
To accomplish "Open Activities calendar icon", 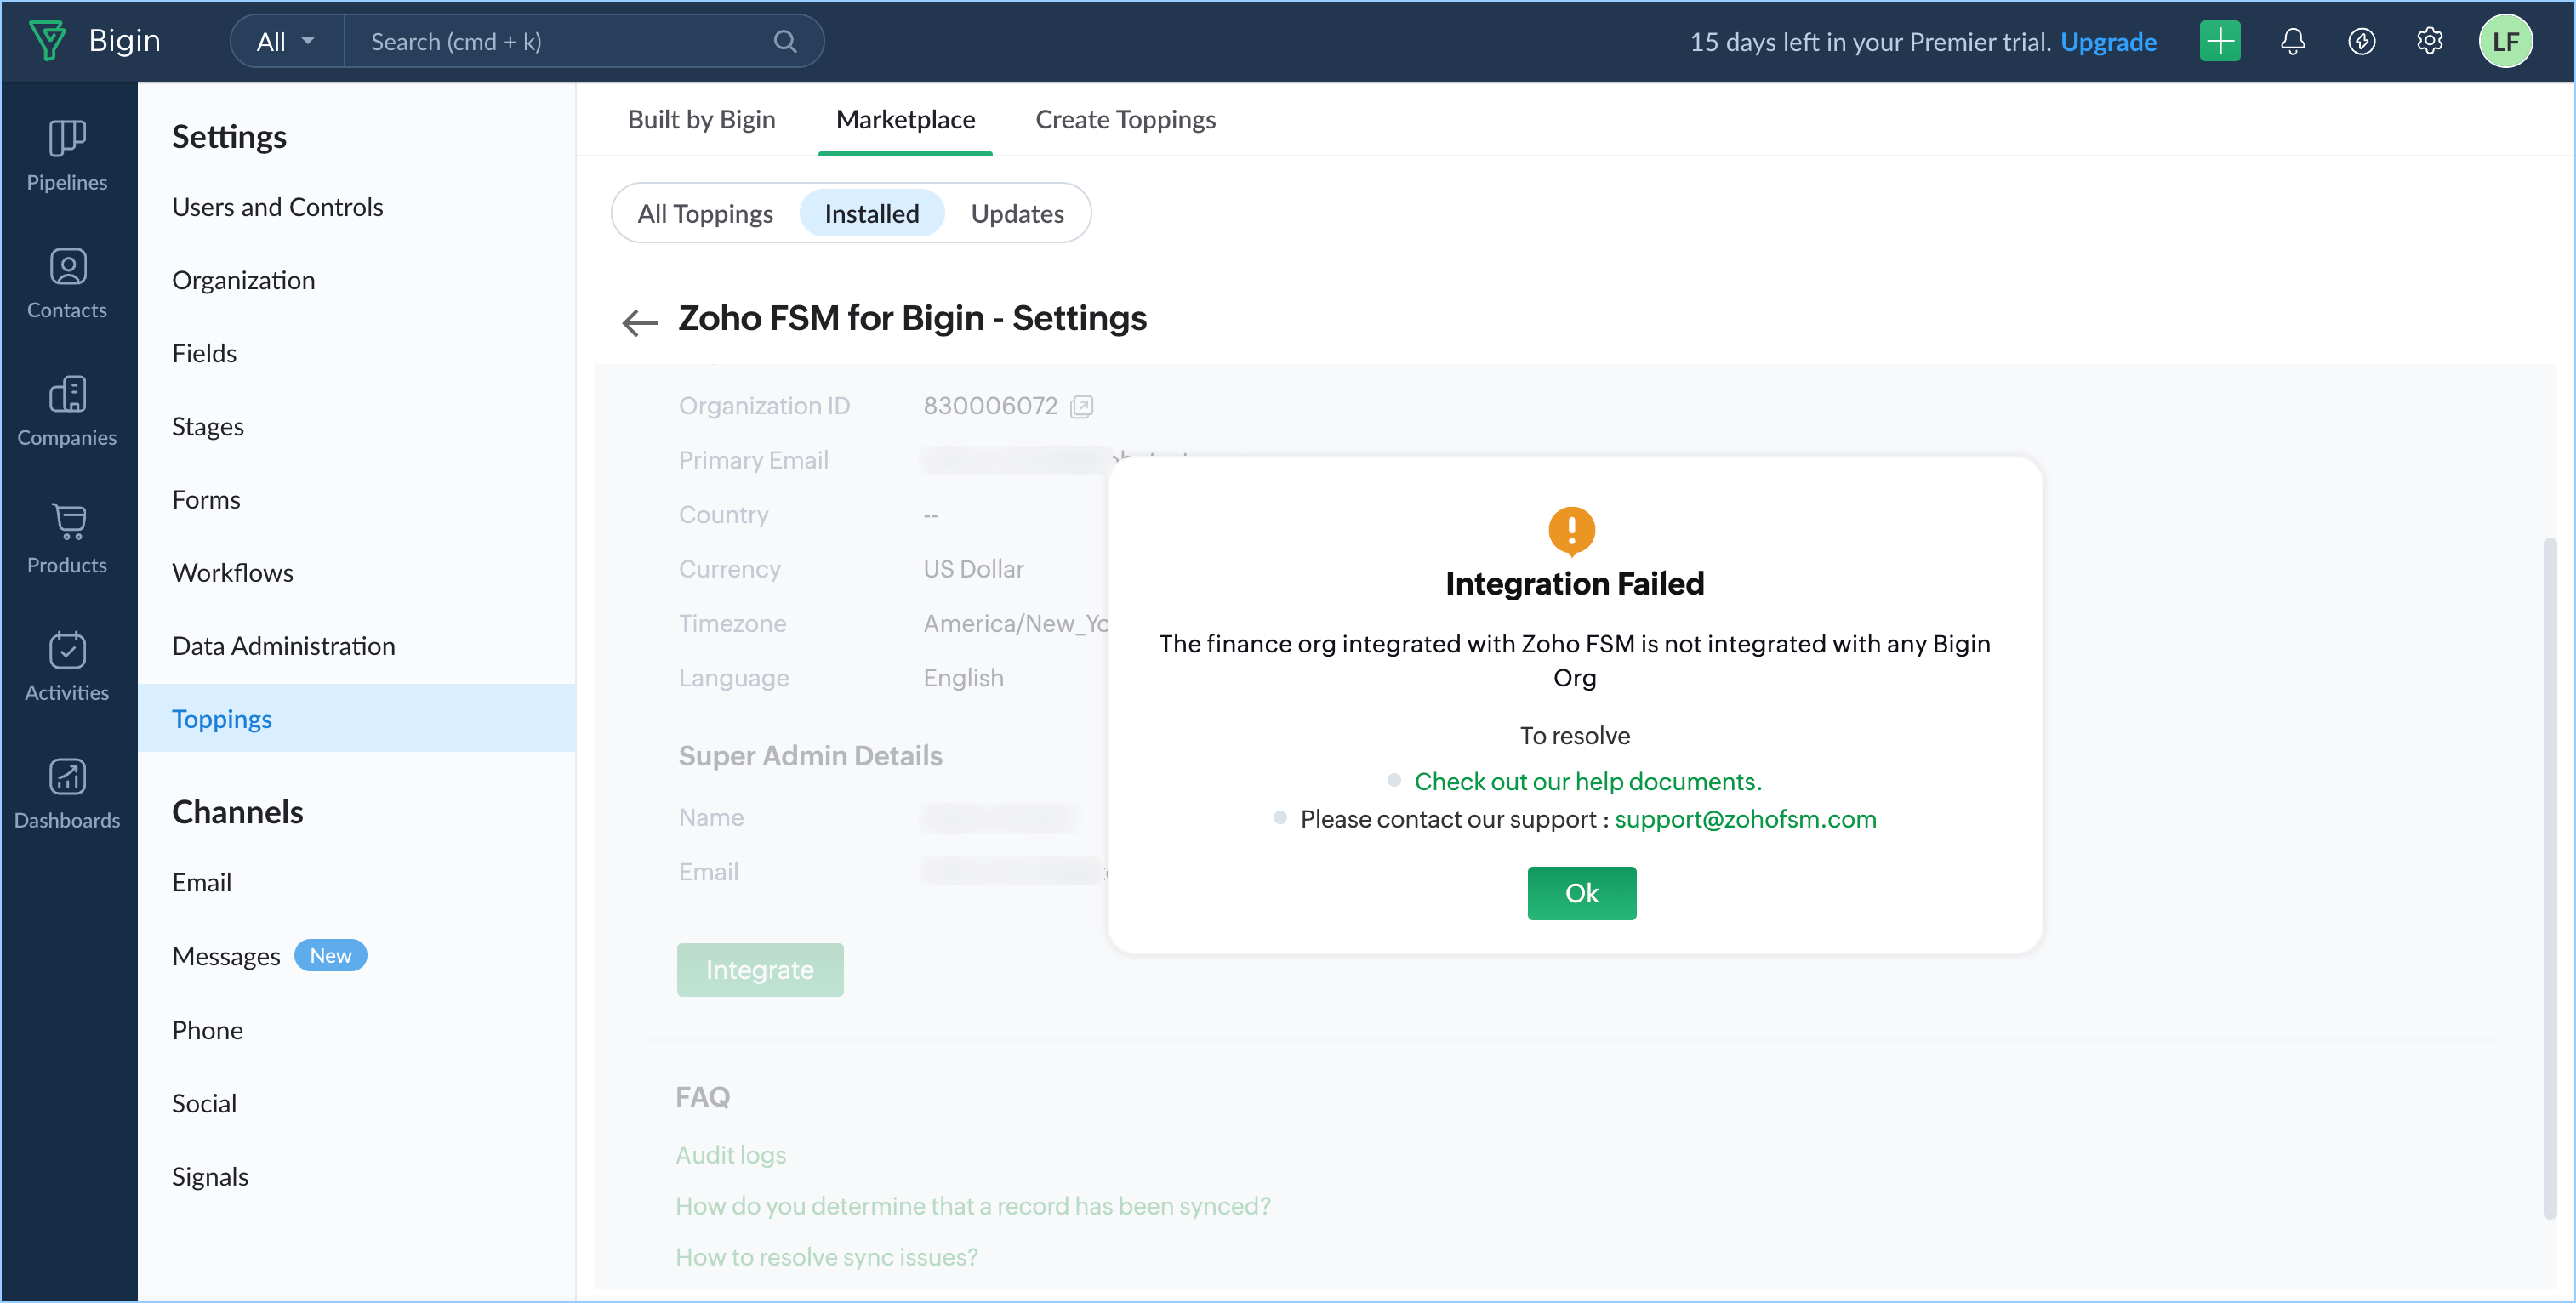I will pyautogui.click(x=67, y=649).
